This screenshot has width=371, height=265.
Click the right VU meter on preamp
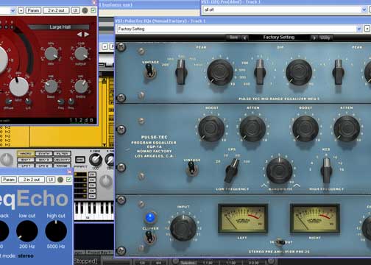tap(315, 218)
